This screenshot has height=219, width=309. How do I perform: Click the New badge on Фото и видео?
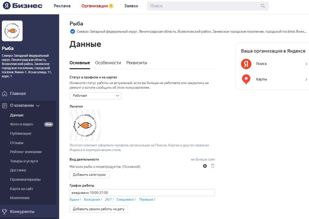pyautogui.click(x=49, y=124)
